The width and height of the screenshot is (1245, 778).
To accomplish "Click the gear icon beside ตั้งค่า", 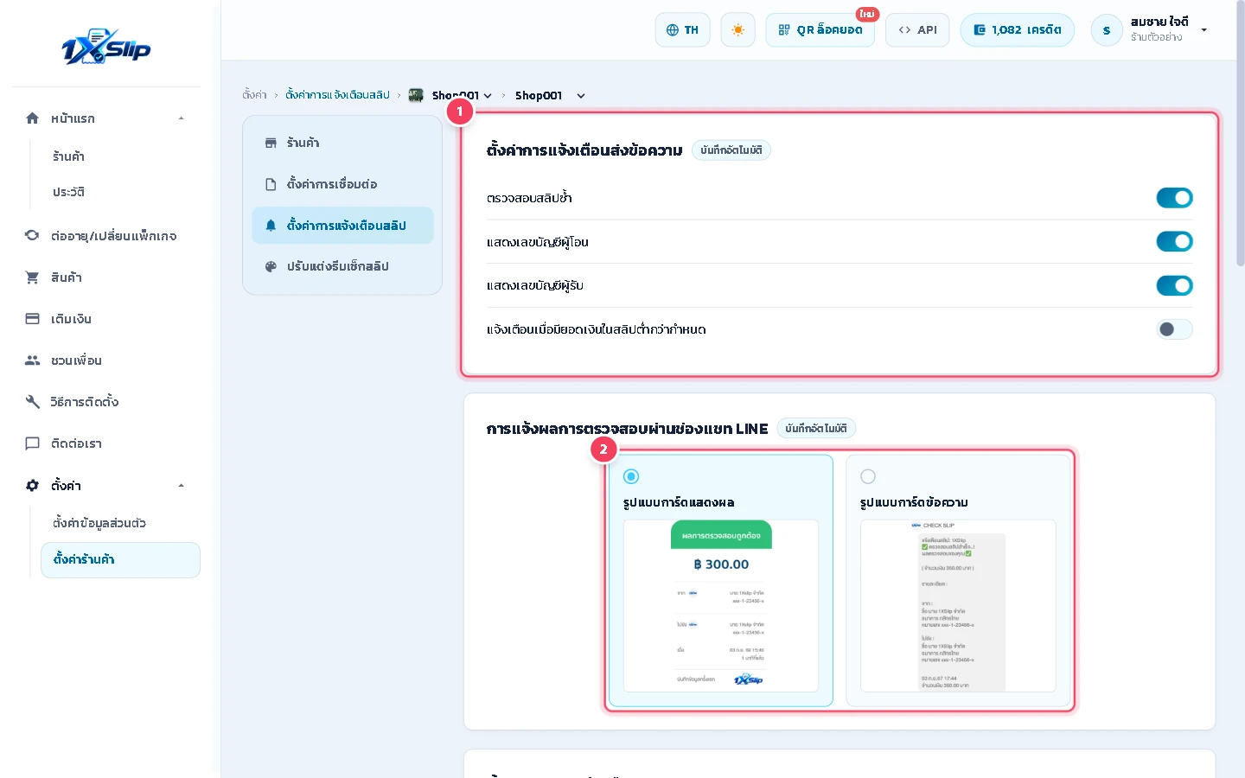I will (32, 486).
